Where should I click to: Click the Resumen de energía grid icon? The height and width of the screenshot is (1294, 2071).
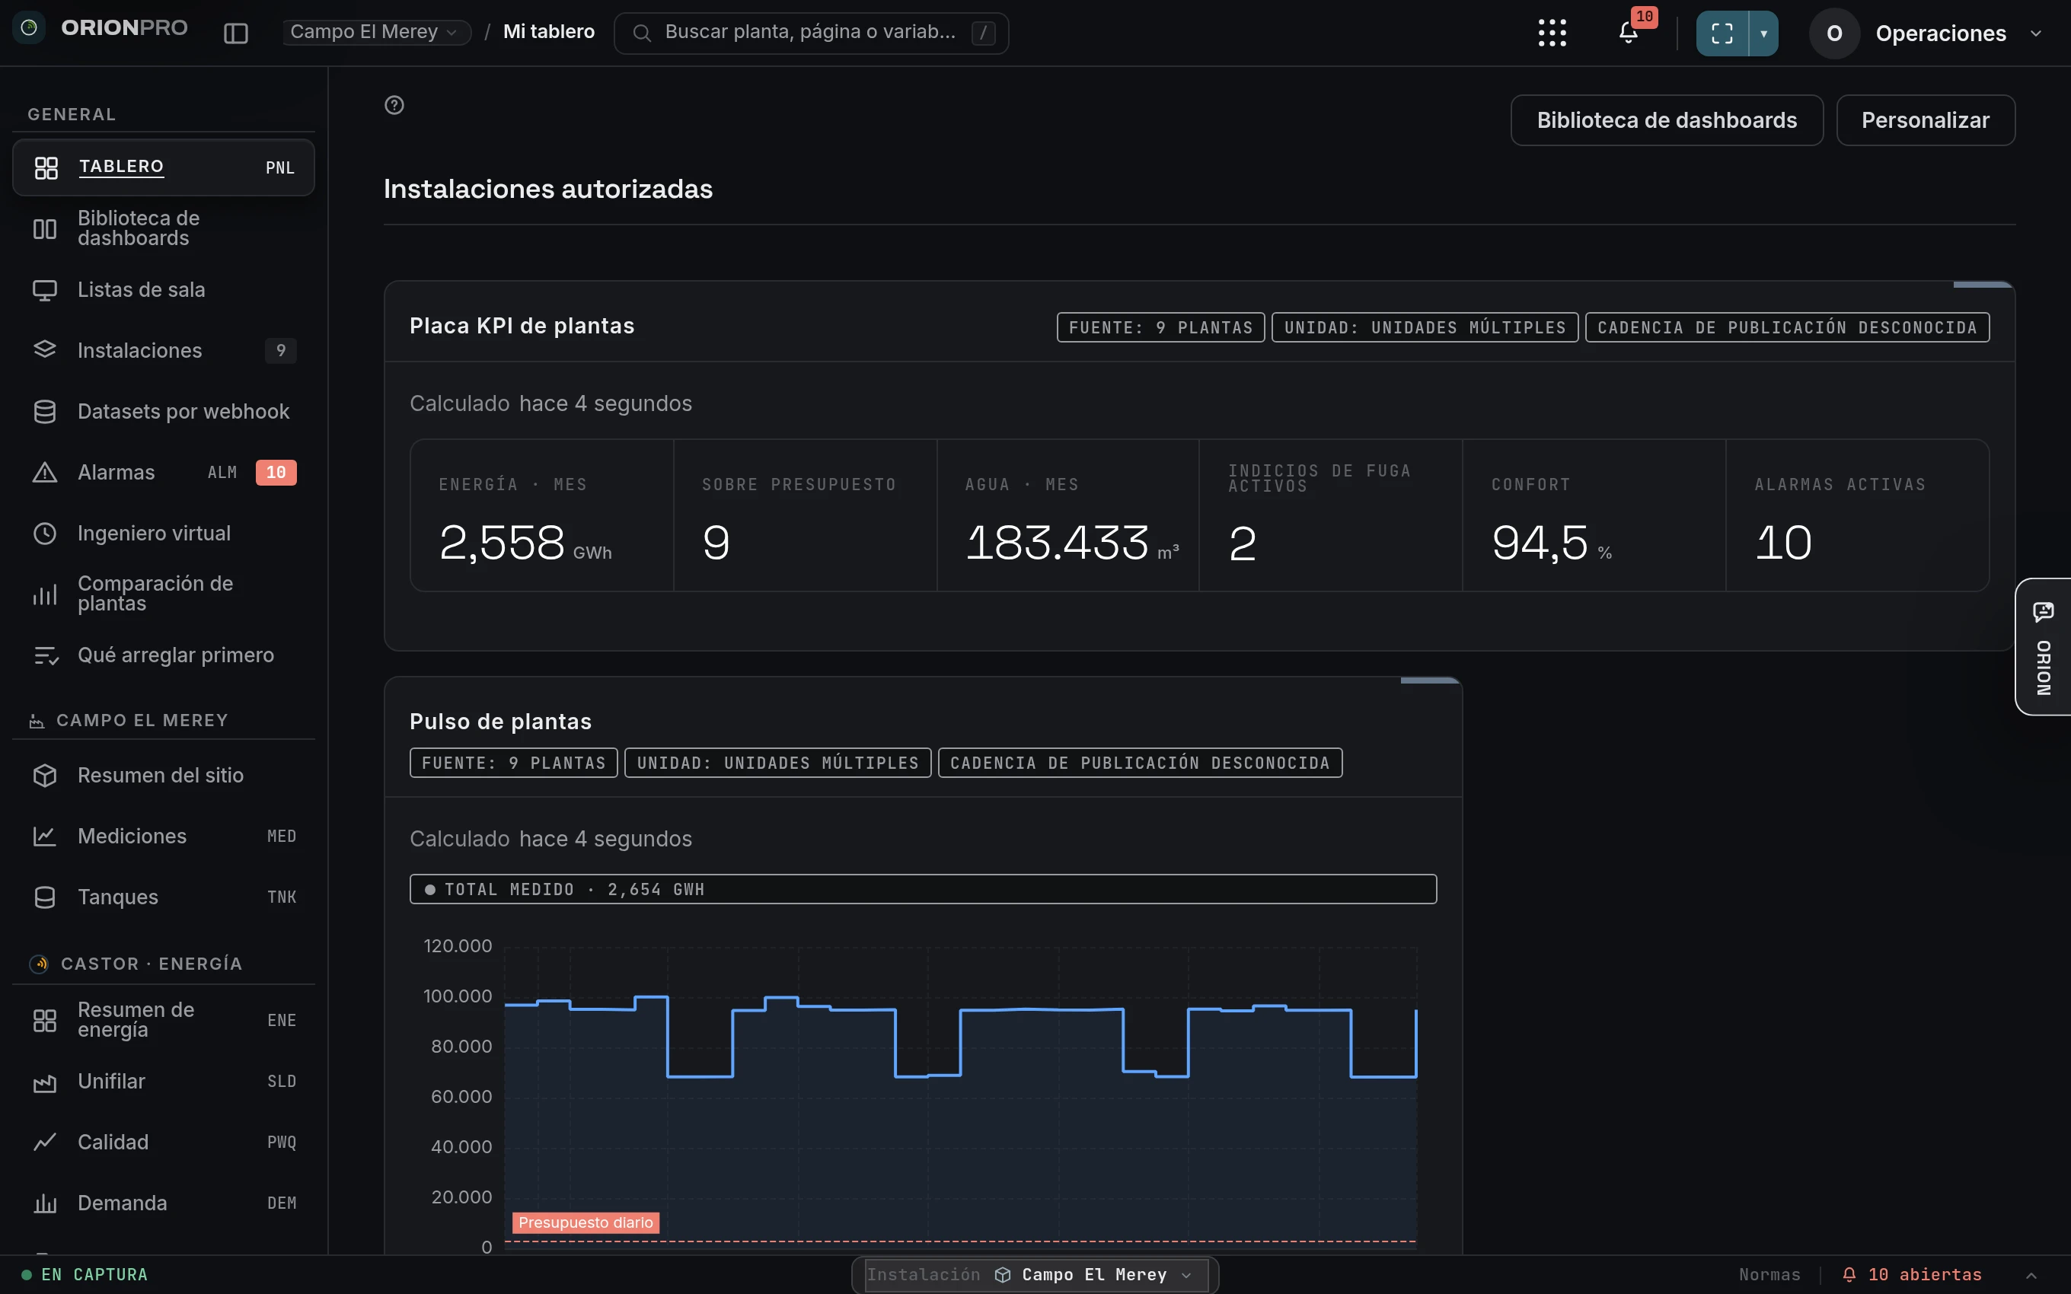click(x=44, y=1020)
